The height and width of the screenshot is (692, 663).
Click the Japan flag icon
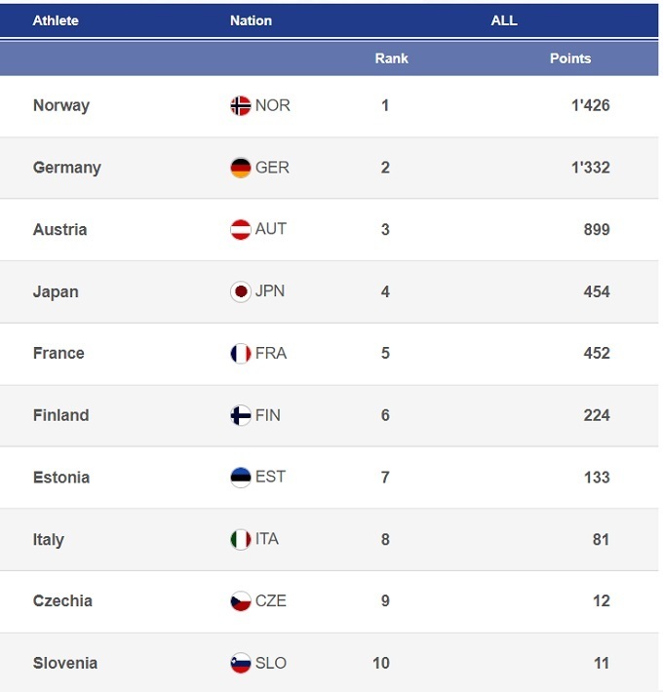point(241,291)
